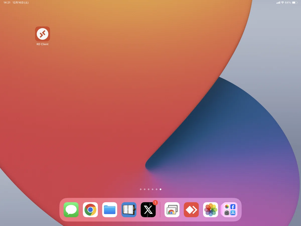Tap the Wi-Fi icon in status bar
The height and width of the screenshot is (226, 301).
(x=282, y=3)
